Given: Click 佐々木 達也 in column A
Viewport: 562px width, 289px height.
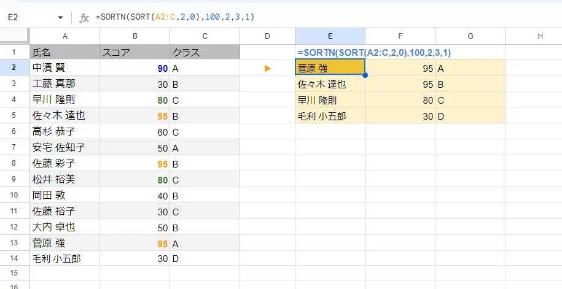Looking at the screenshot, I should click(x=65, y=116).
